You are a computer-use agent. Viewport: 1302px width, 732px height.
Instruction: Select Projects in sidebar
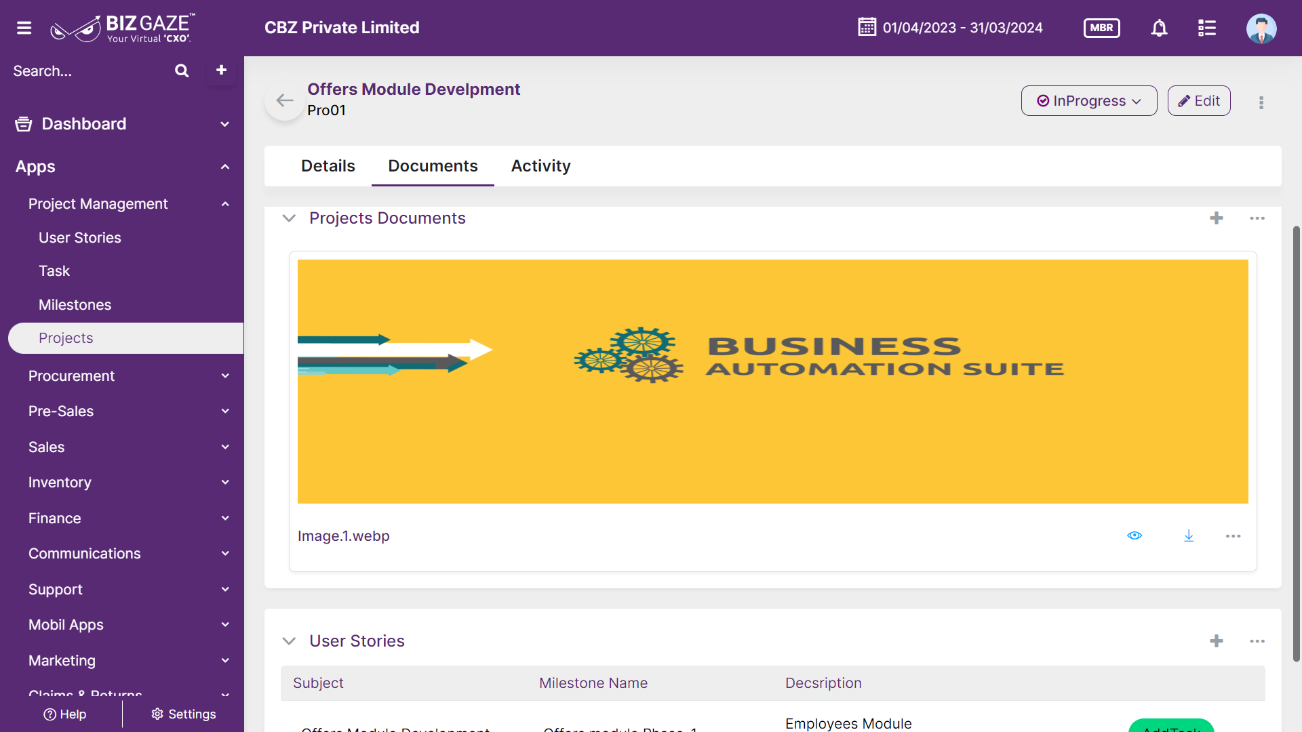click(126, 338)
